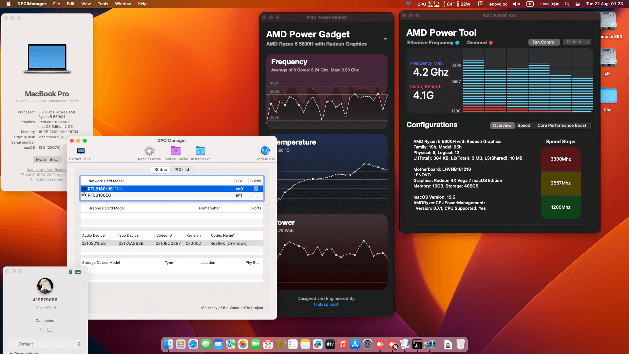This screenshot has height=354, width=629.
Task: Click Wi-Fi icon in menu bar
Action: click(408, 4)
